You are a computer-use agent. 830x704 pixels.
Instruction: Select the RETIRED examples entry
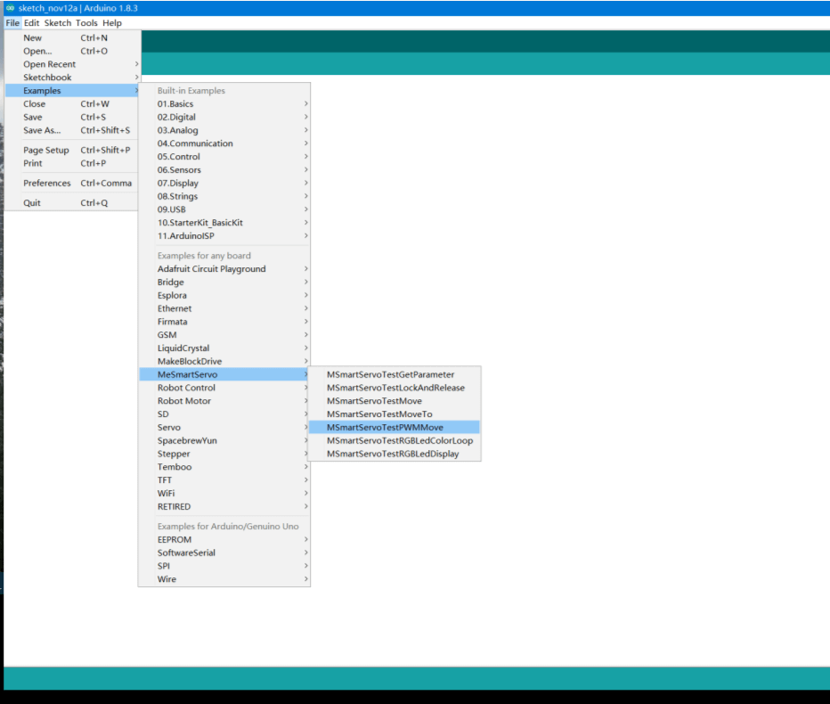coord(224,507)
